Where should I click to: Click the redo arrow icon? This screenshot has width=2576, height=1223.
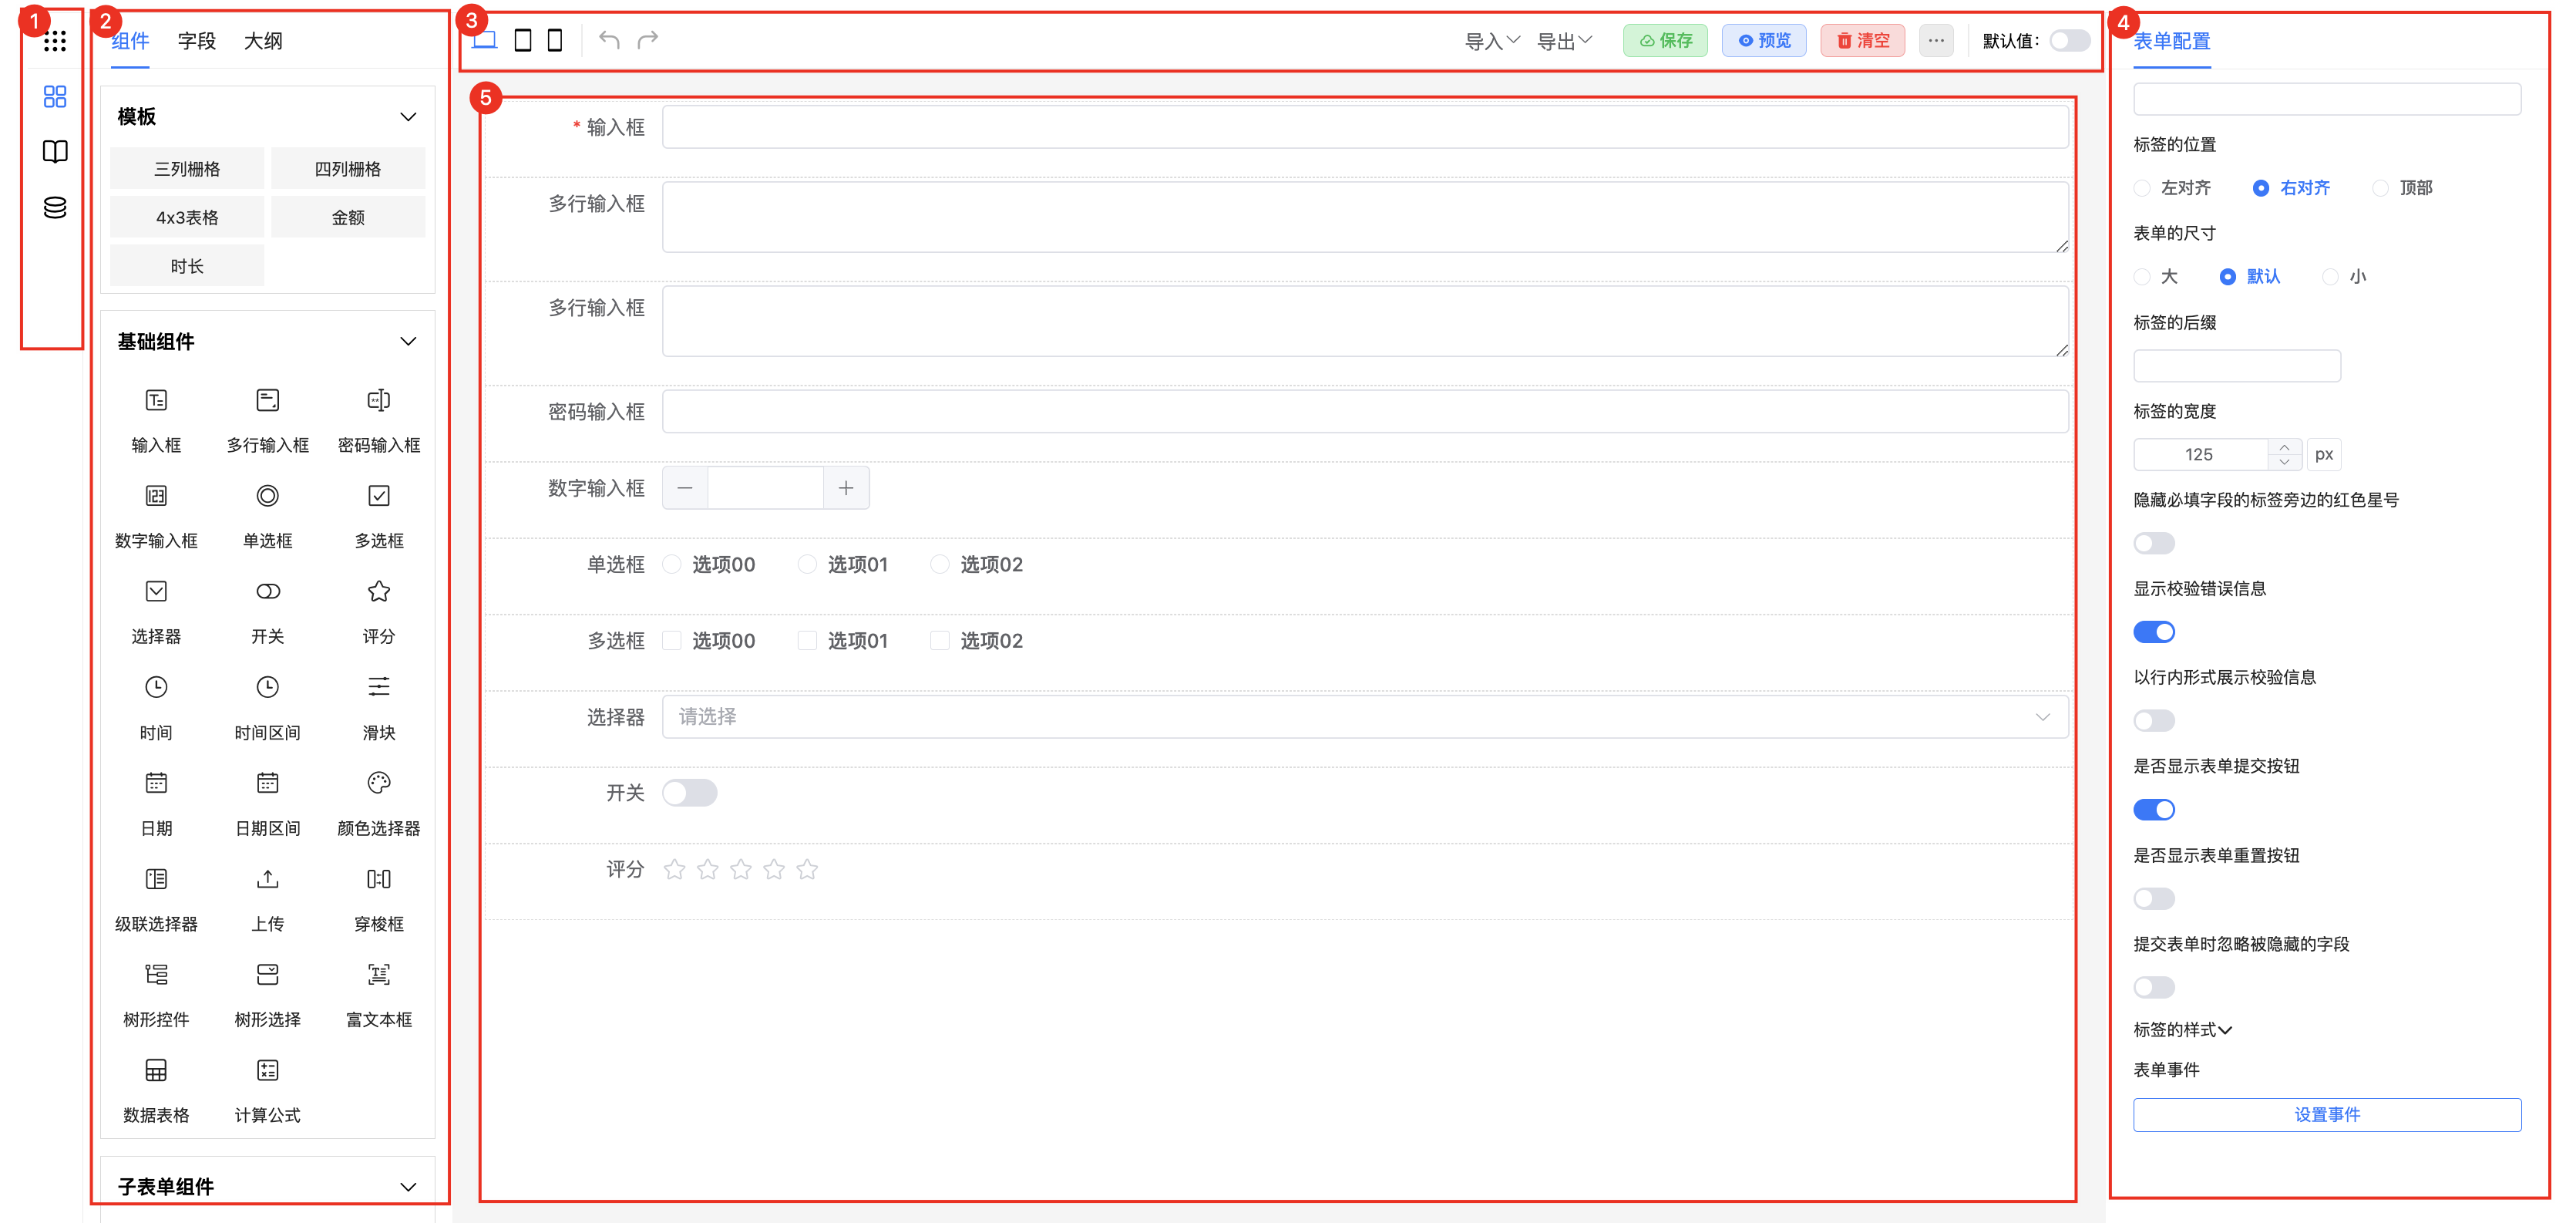click(648, 40)
